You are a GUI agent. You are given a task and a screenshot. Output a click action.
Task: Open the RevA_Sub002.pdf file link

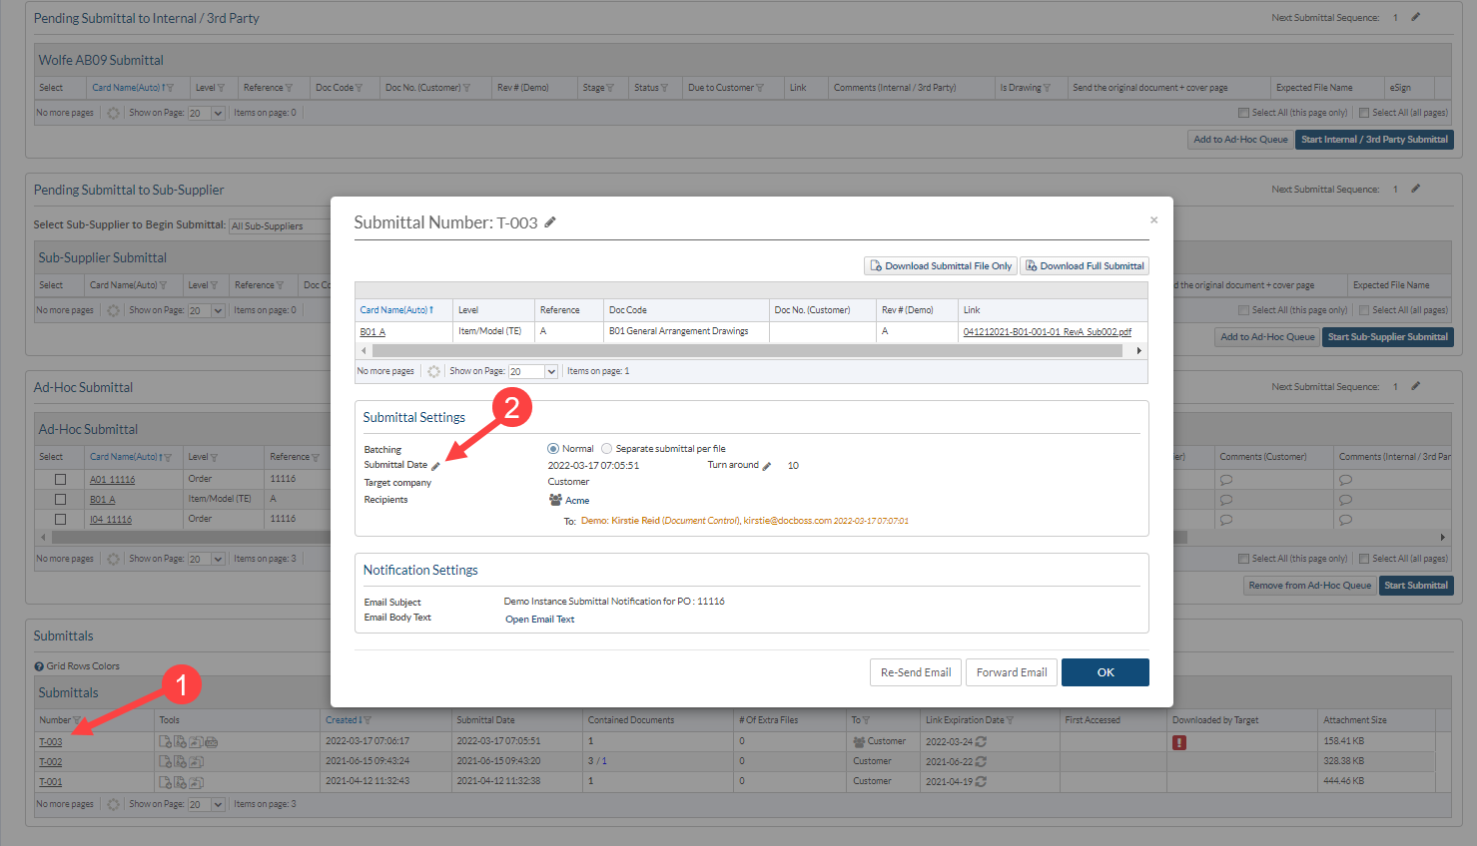1047,331
